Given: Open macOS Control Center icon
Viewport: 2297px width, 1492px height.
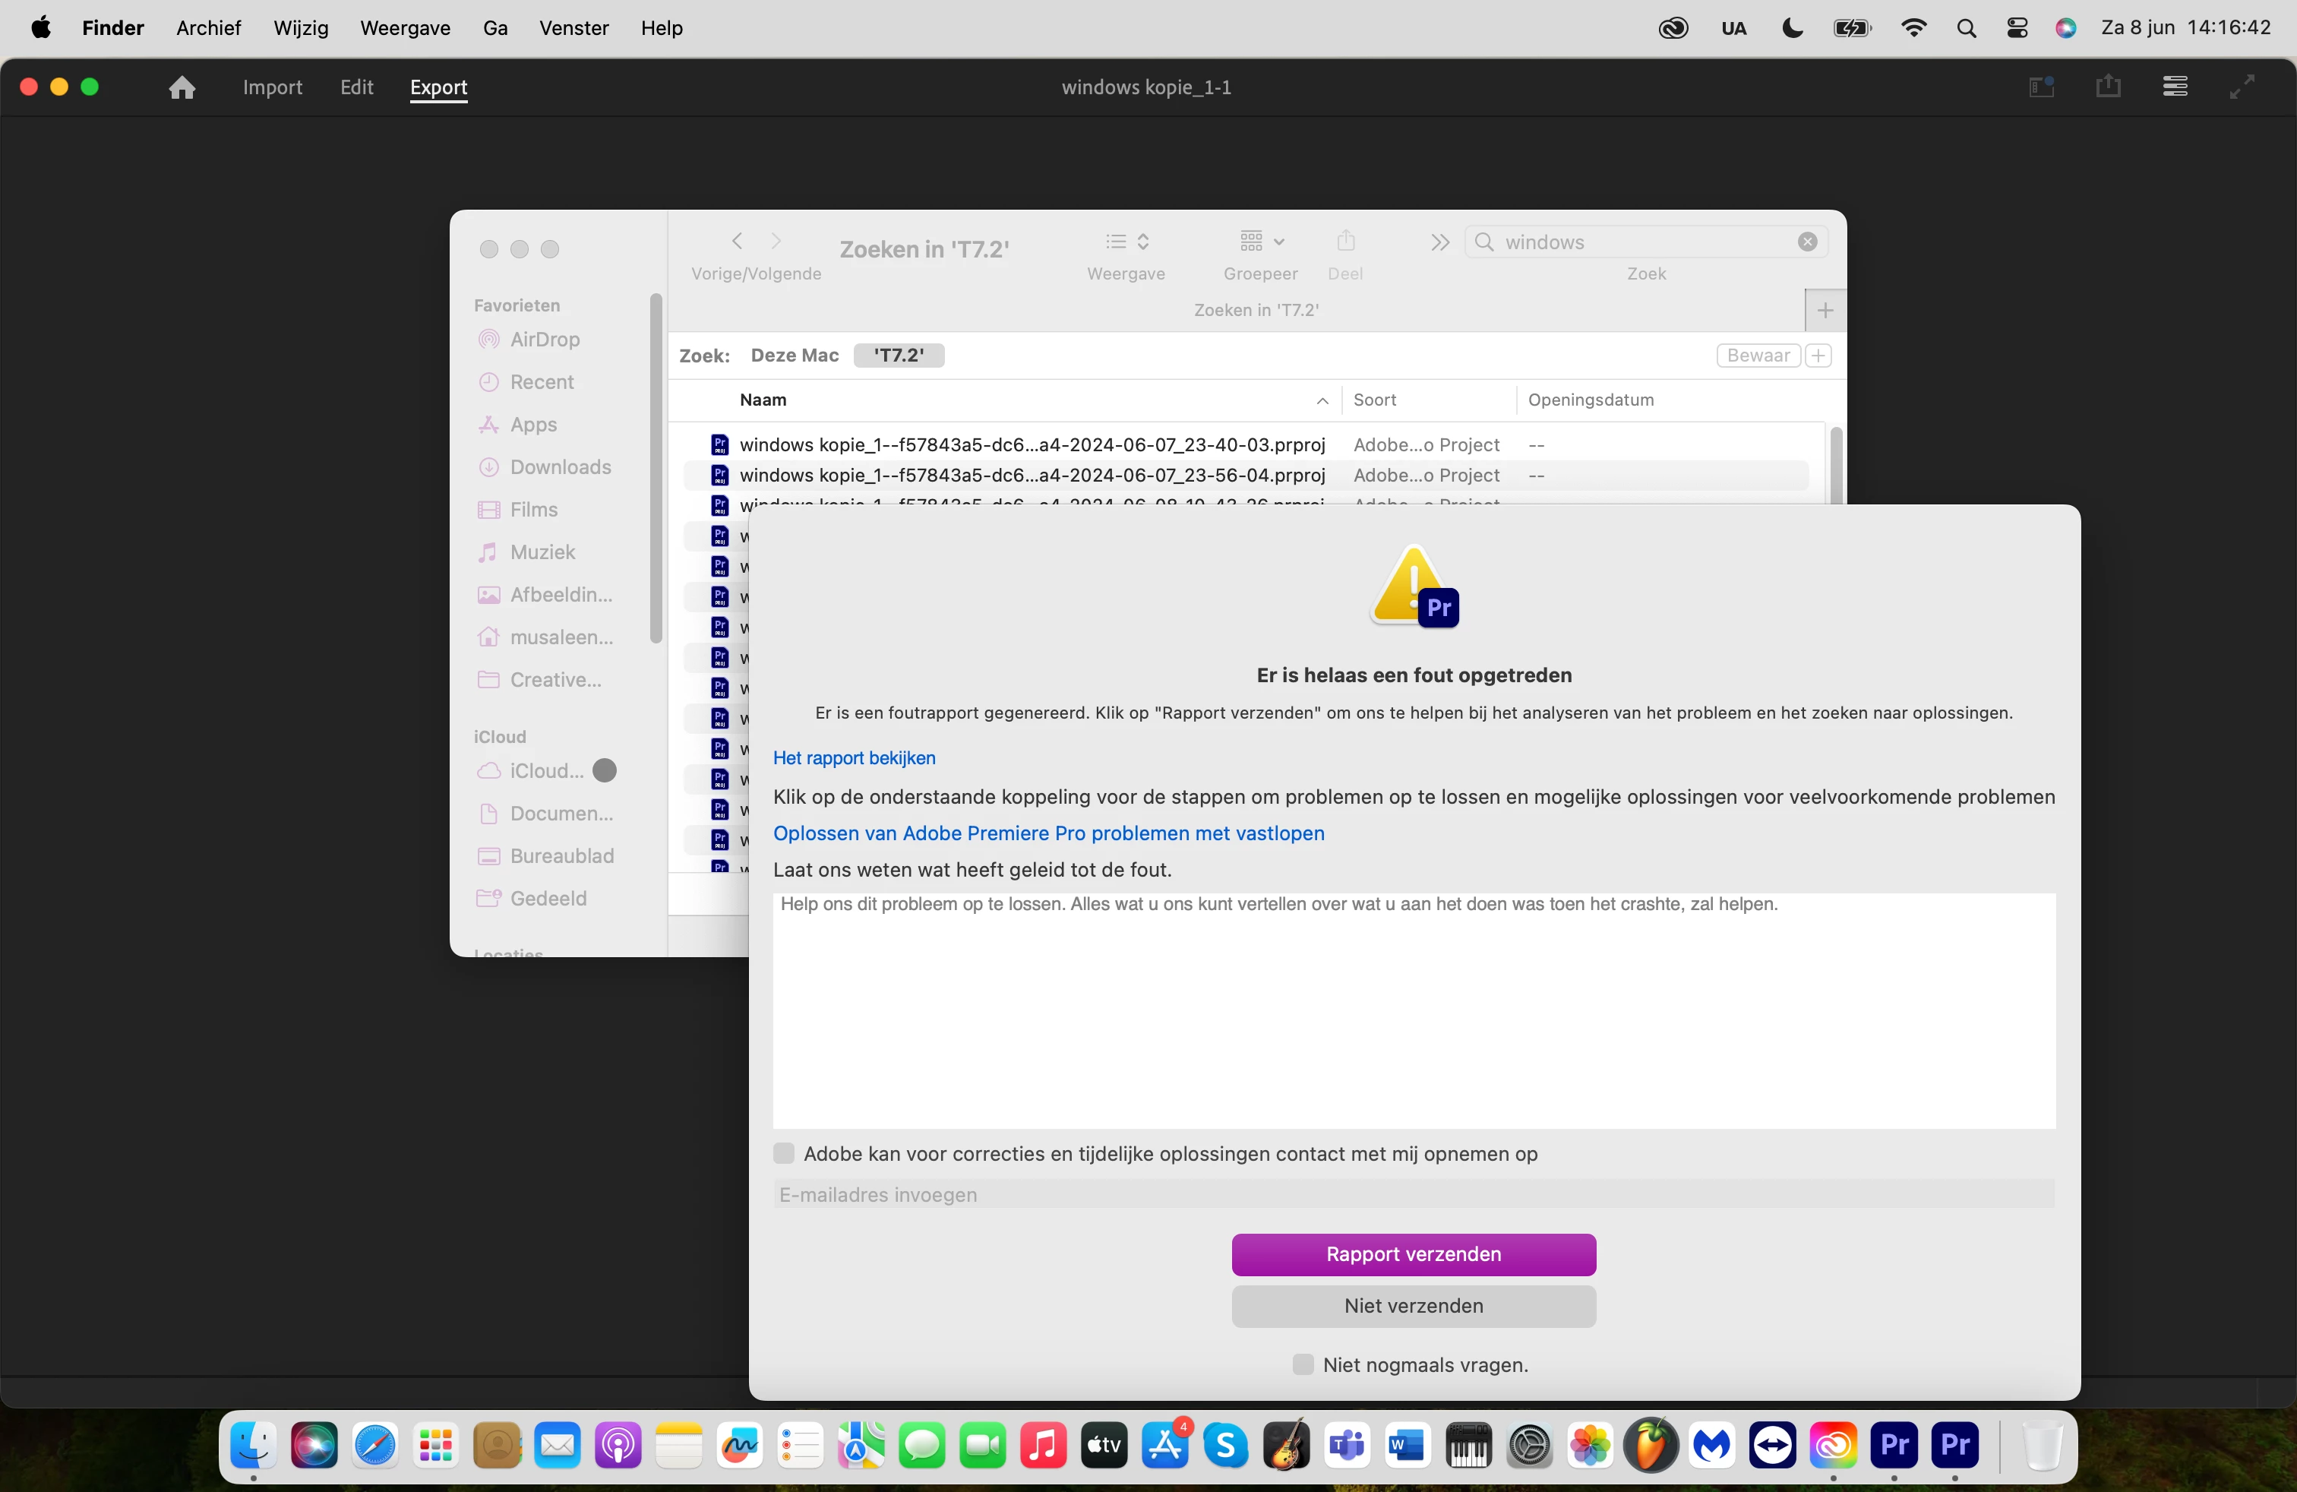Looking at the screenshot, I should (x=2016, y=28).
